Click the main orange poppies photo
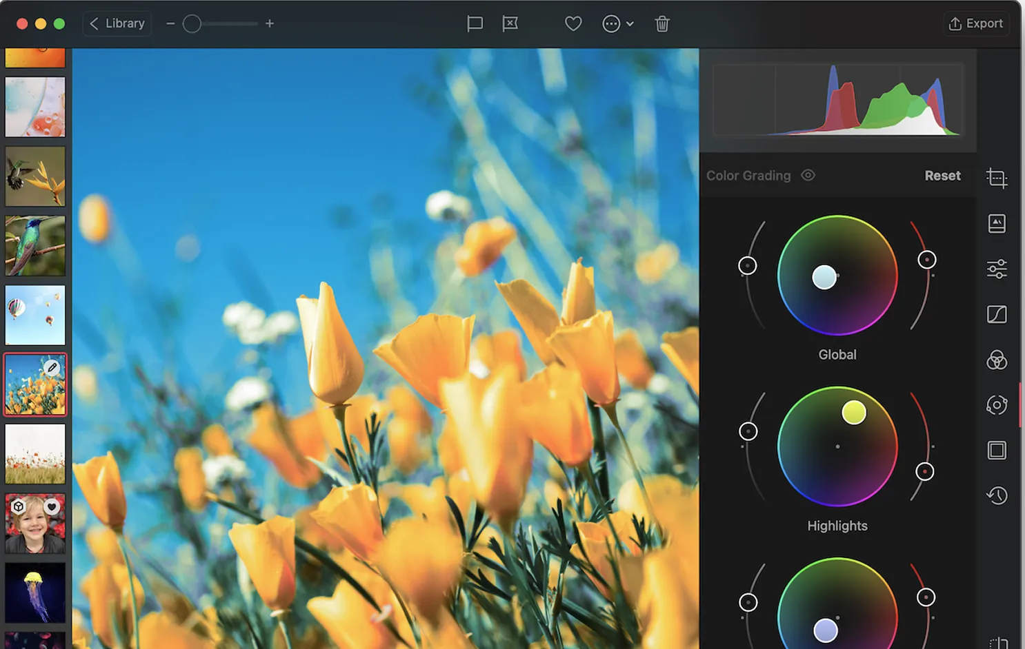1025x649 pixels. point(386,349)
